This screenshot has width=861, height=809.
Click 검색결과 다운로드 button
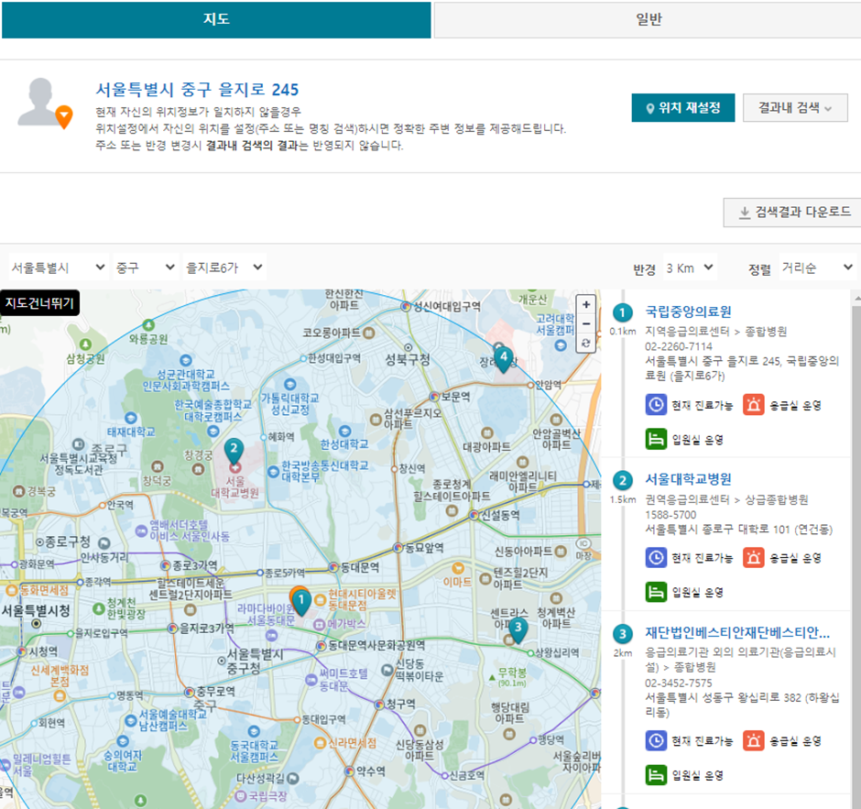(794, 212)
